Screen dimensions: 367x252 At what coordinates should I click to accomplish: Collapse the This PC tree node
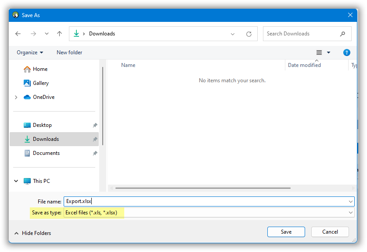(17, 181)
